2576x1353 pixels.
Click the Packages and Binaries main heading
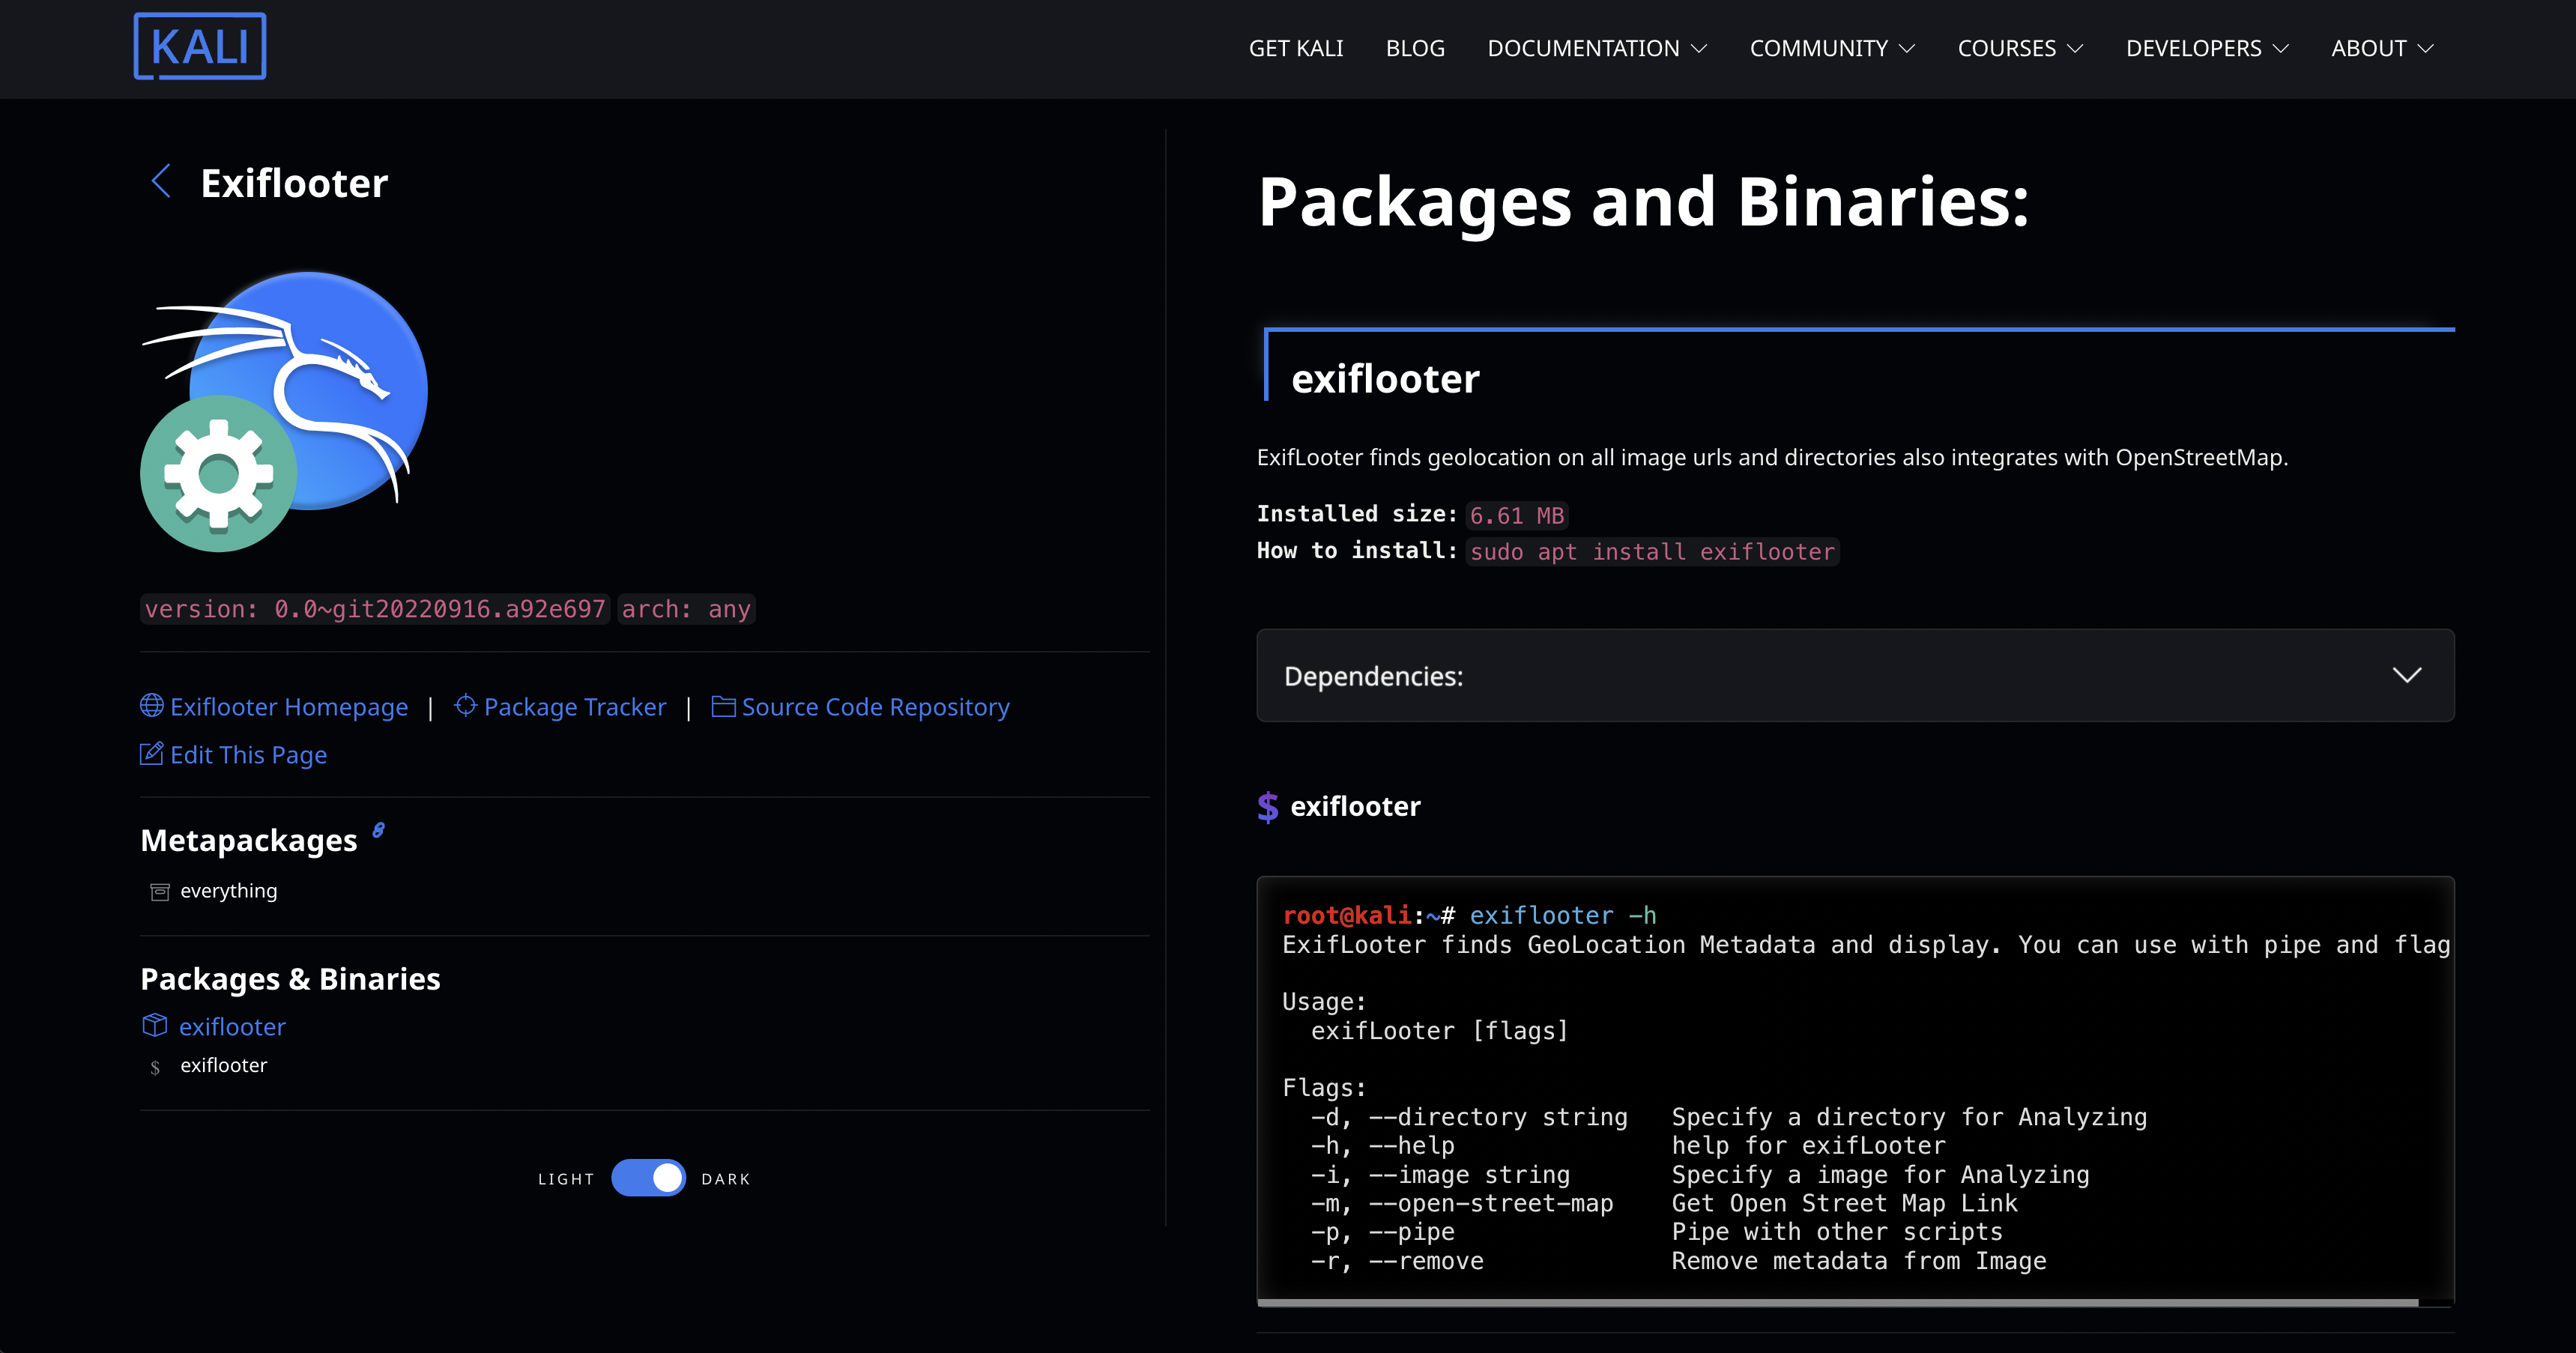pos(1643,201)
